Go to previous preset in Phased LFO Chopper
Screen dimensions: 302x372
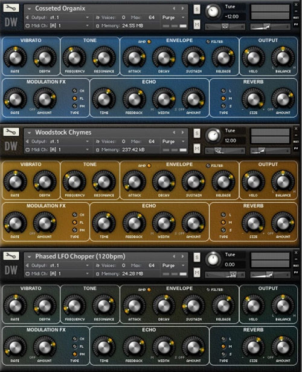(174, 256)
